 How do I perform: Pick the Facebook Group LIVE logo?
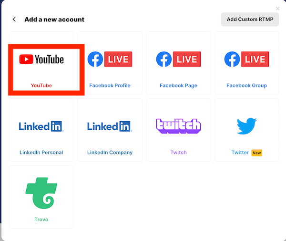coord(246,59)
